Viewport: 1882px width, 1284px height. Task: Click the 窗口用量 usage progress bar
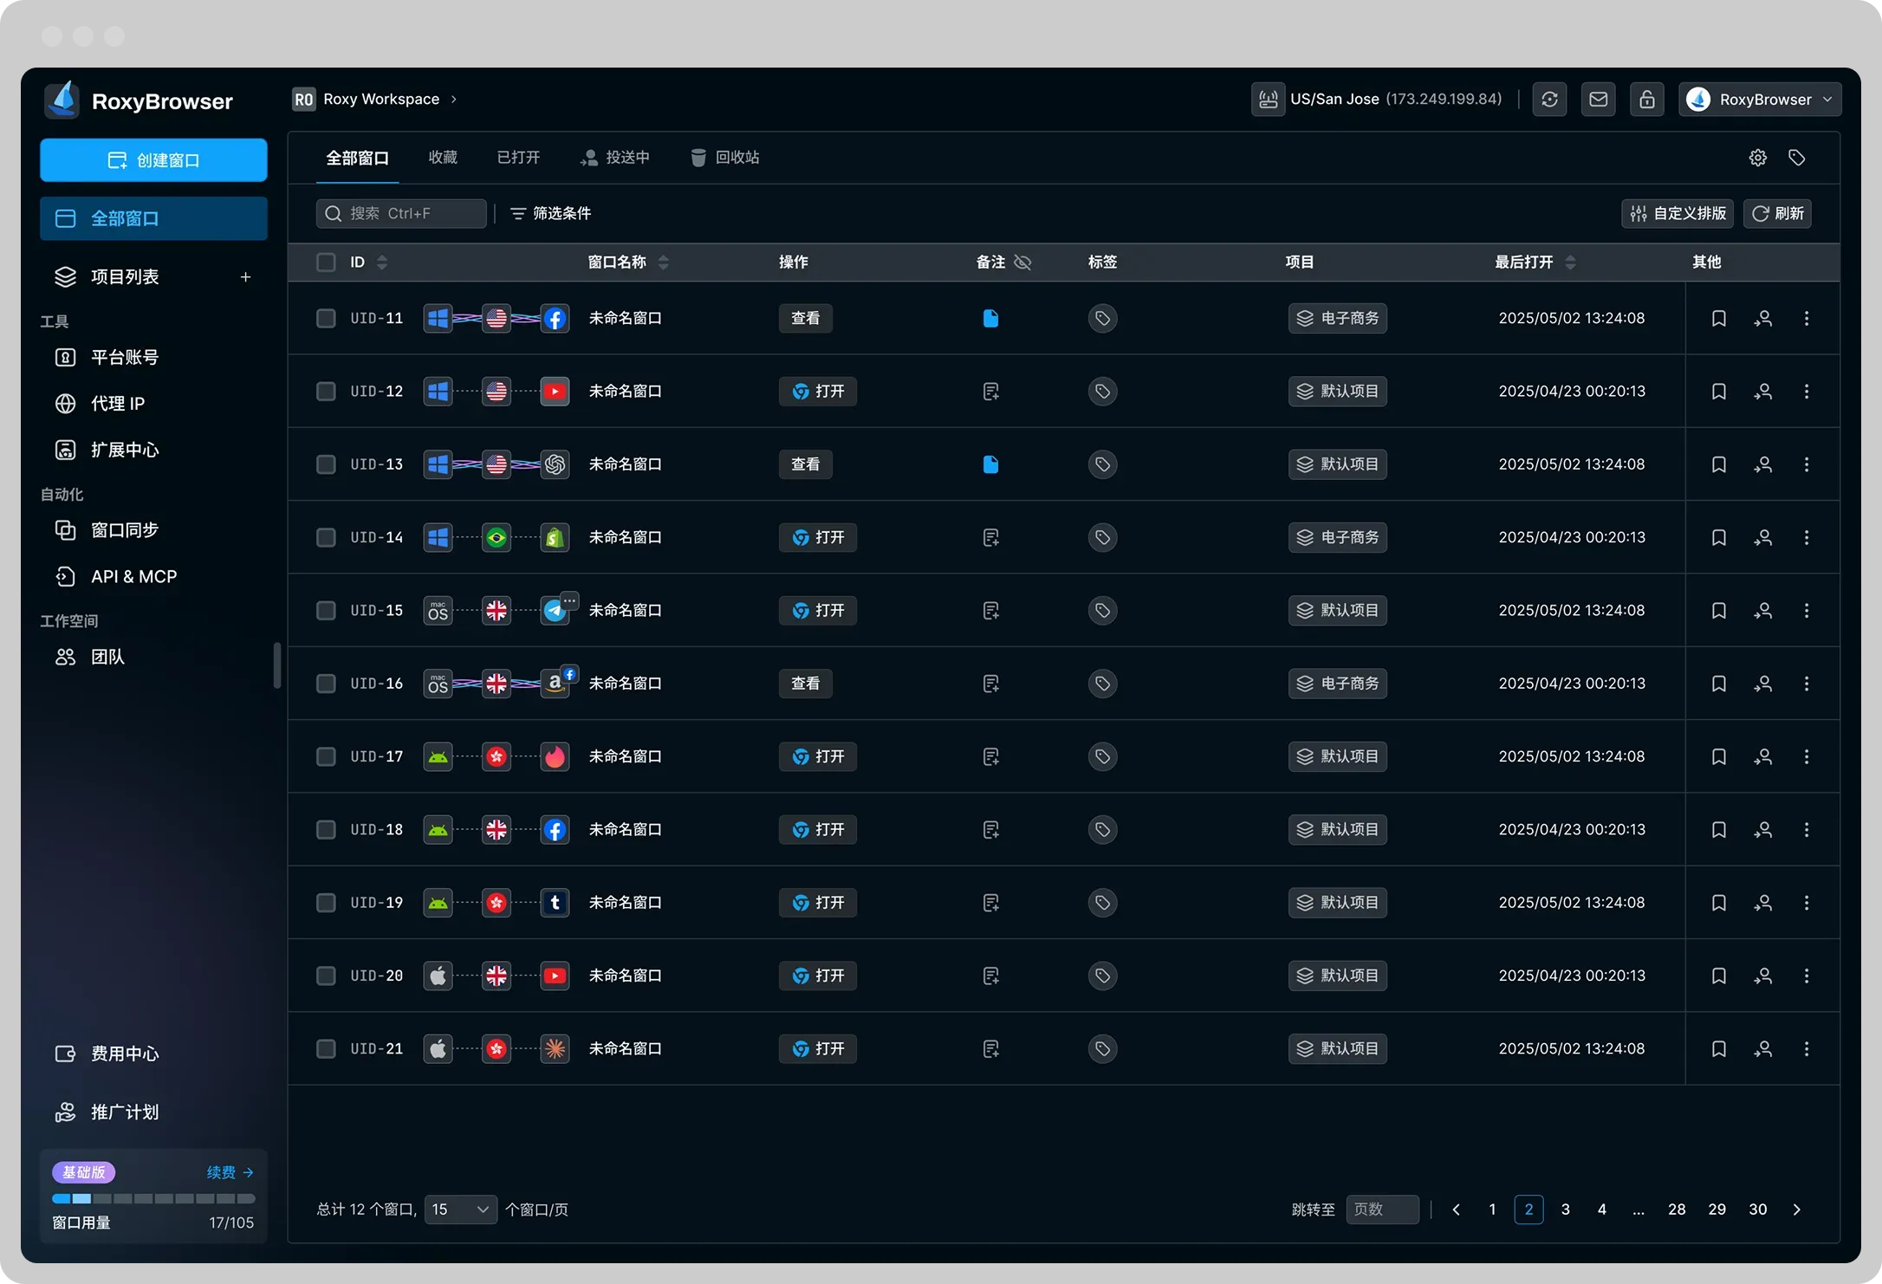tap(153, 1199)
